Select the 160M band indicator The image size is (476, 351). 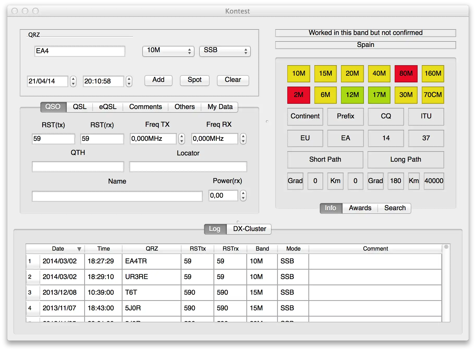click(433, 74)
